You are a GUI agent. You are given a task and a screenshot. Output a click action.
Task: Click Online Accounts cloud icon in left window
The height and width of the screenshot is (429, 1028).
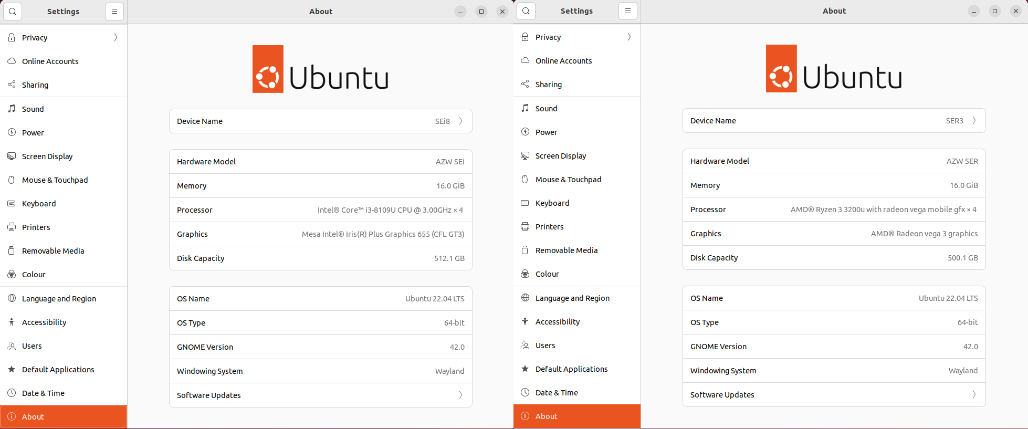12,61
